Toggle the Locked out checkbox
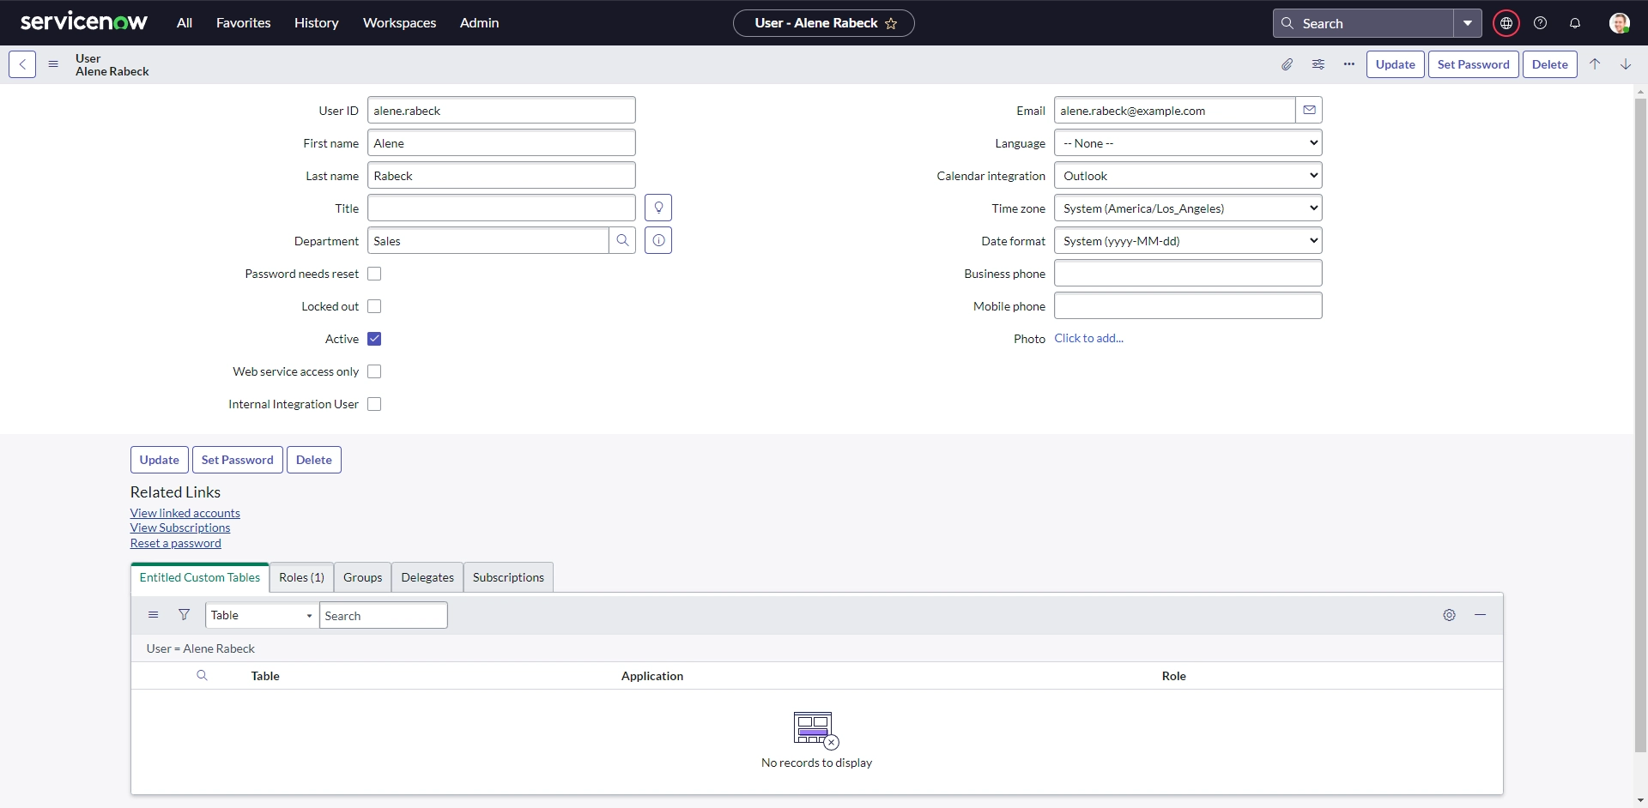 point(374,306)
